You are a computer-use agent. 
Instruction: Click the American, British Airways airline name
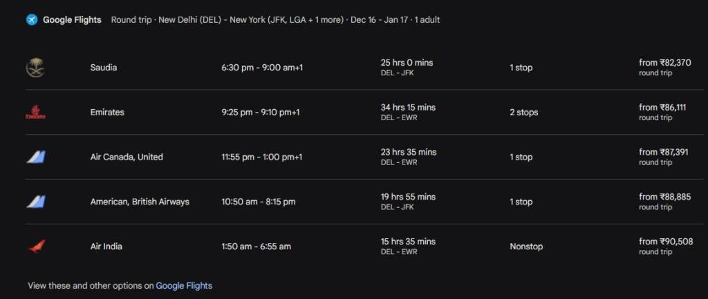click(140, 202)
